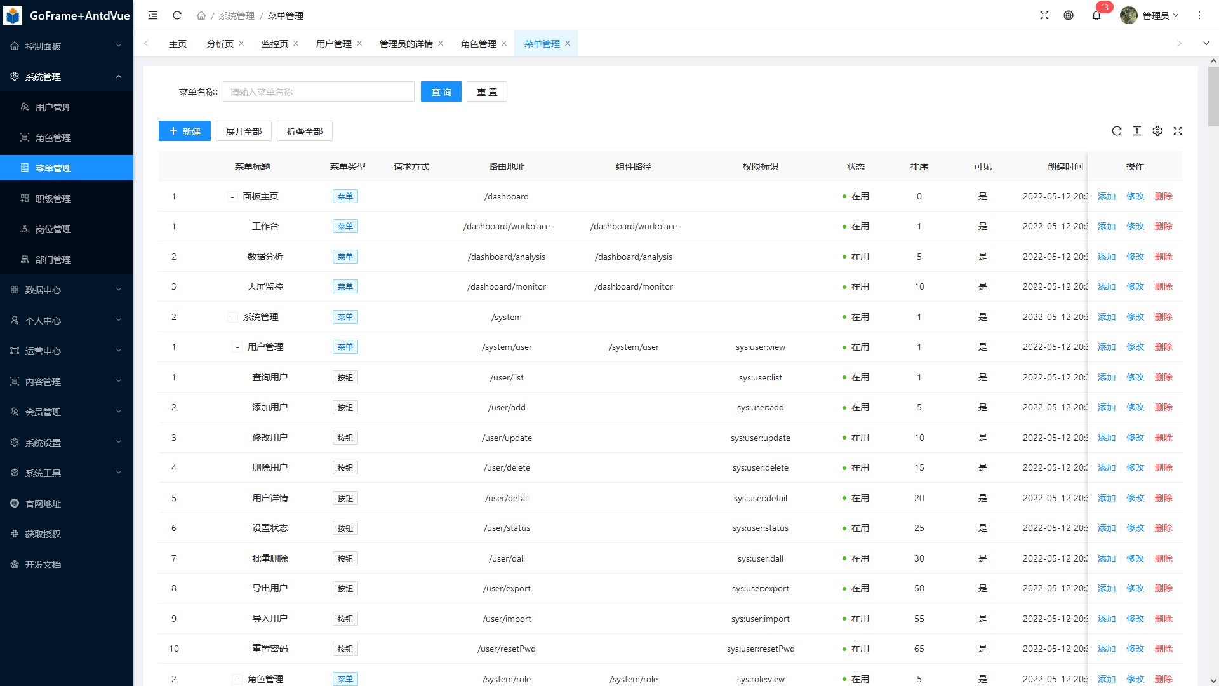This screenshot has width=1219, height=686.
Task: Switch to the 角色管理 tab
Action: [x=478, y=44]
